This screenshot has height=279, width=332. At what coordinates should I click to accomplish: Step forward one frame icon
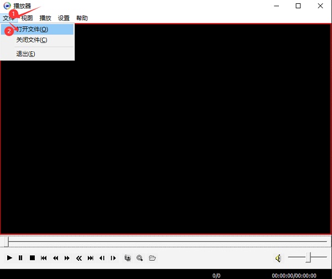click(113, 258)
